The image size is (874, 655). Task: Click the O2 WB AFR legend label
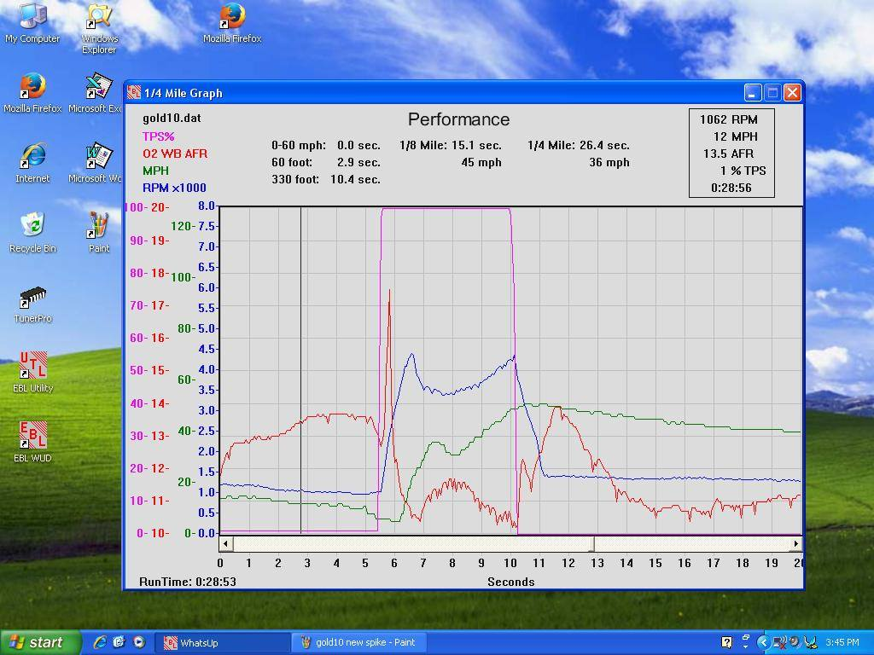point(174,154)
